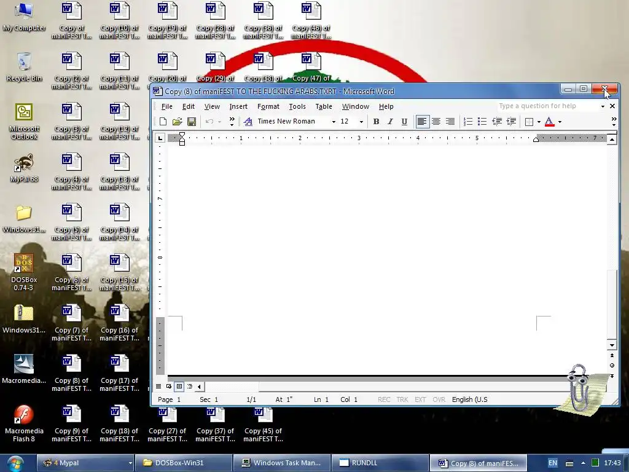Center the text alignment
This screenshot has width=629, height=472.
pyautogui.click(x=436, y=122)
